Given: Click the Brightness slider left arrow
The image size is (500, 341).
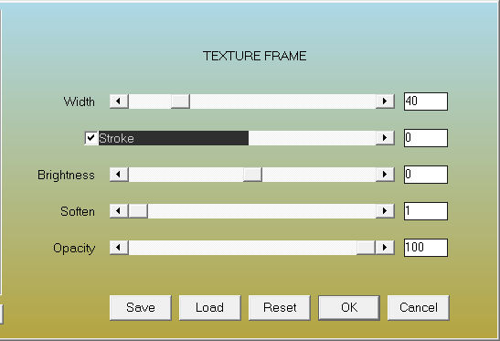Looking at the screenshot, I should pyautogui.click(x=119, y=175).
